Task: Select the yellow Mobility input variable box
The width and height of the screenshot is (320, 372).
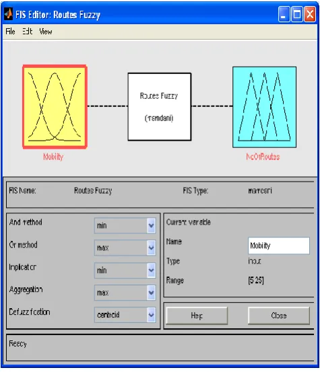Action: click(x=55, y=107)
